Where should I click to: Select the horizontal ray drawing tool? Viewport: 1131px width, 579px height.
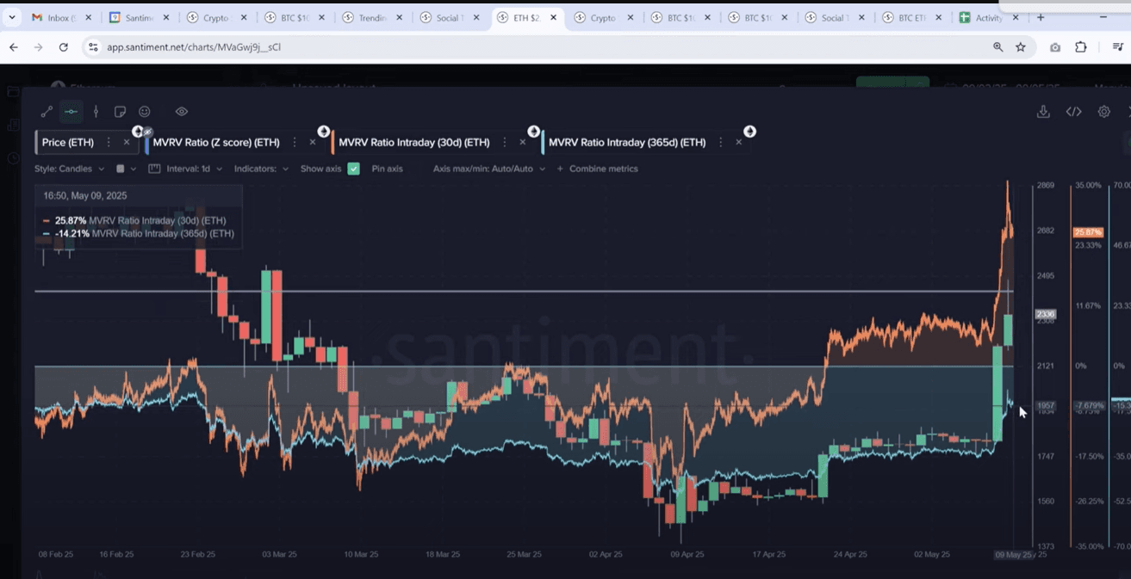tap(71, 111)
